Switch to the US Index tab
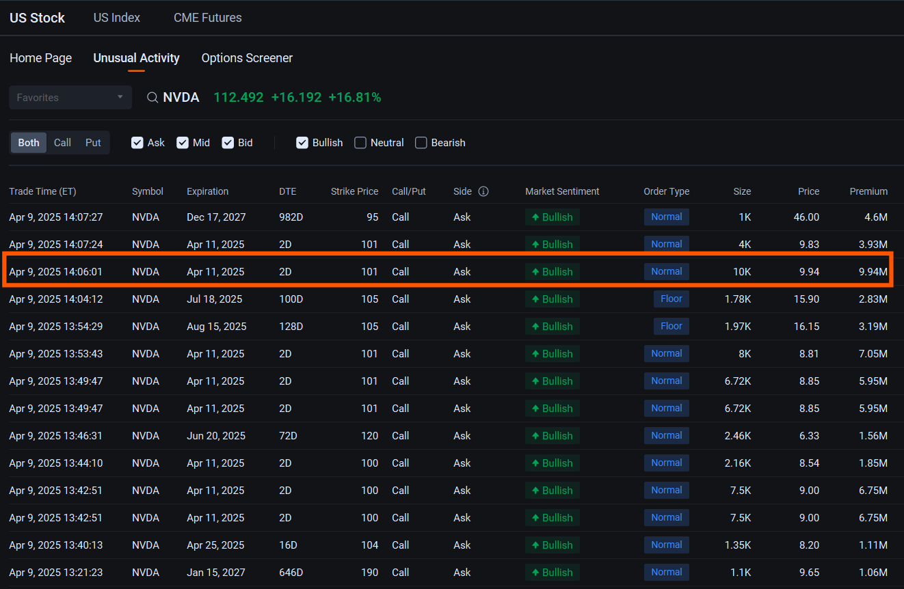This screenshot has height=589, width=904. [x=117, y=18]
